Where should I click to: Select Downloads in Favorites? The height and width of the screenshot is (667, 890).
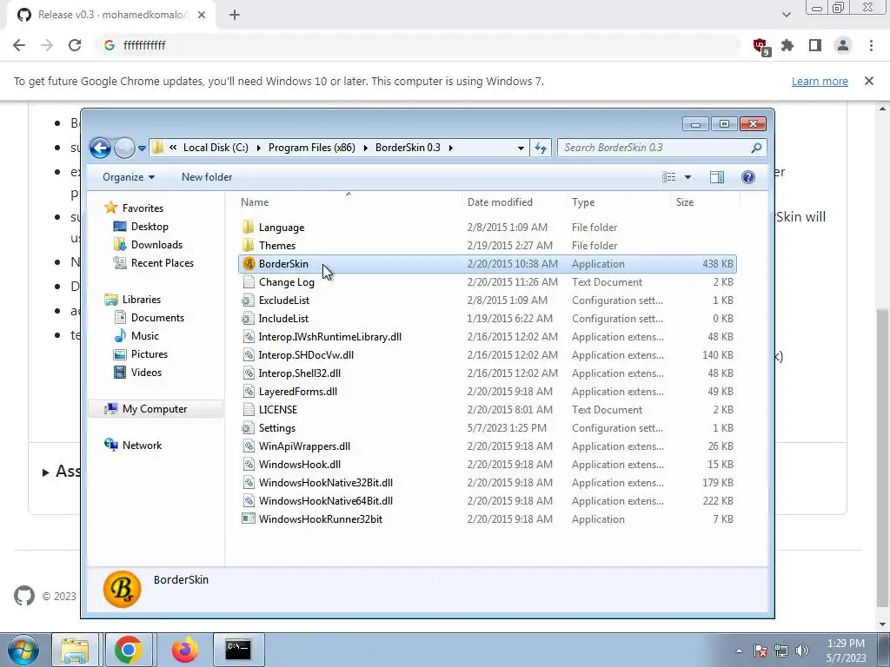coord(156,244)
